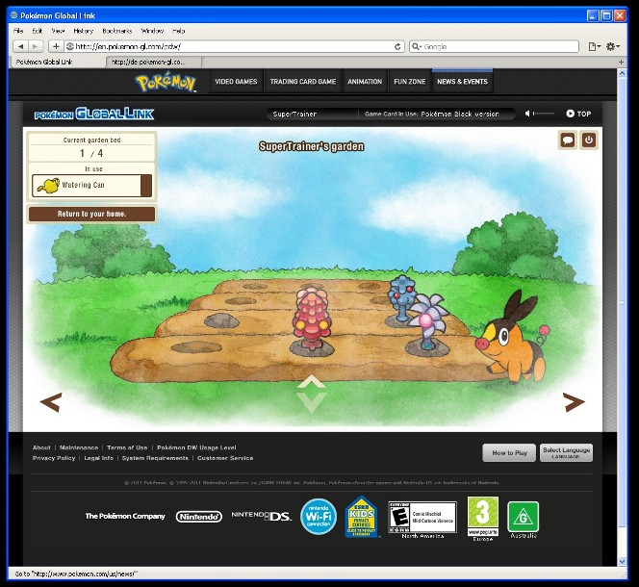This screenshot has height=587, width=639.
Task: Click the ESRB Kids privacy certified badge
Action: 362,517
